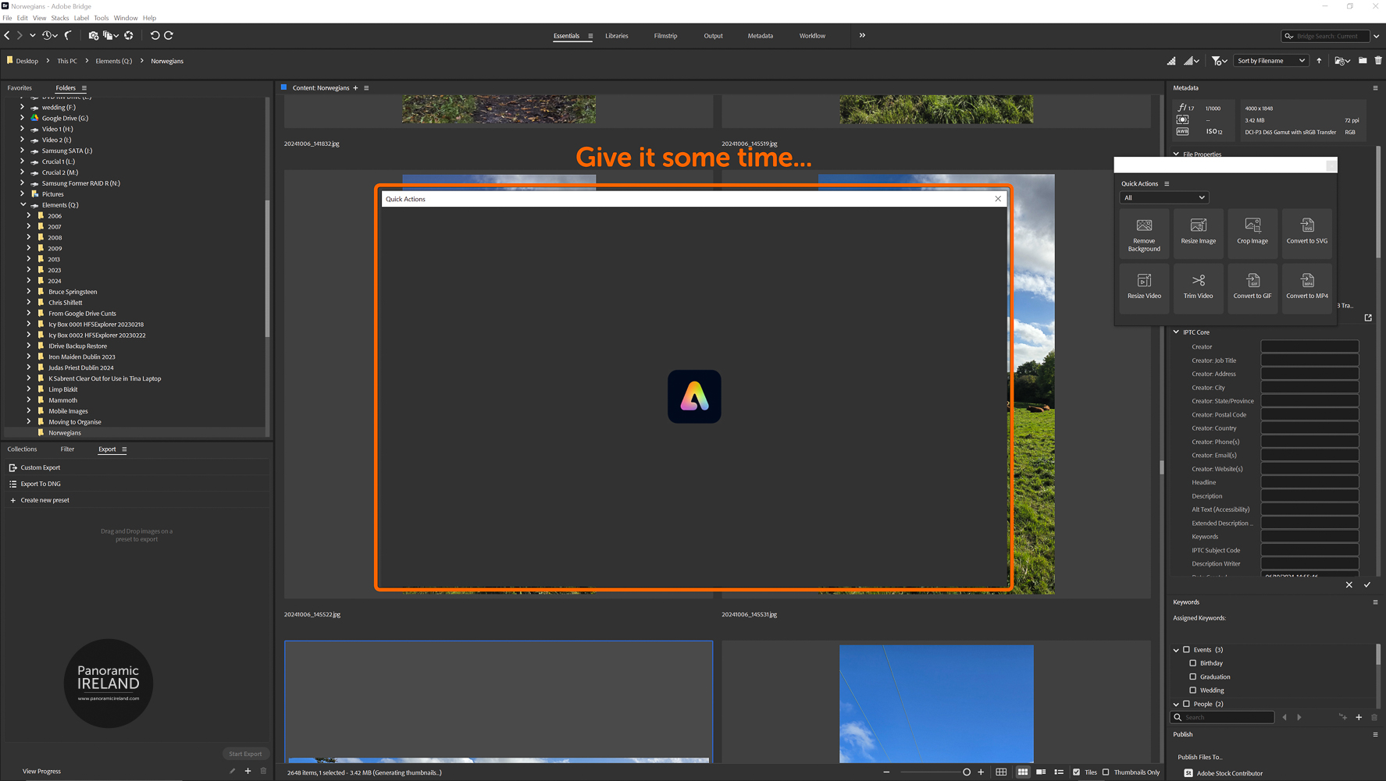Viewport: 1386px width, 781px height.
Task: Switch to grid lock view icon
Action: click(x=1001, y=772)
